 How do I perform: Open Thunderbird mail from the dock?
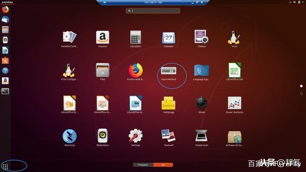(5, 20)
